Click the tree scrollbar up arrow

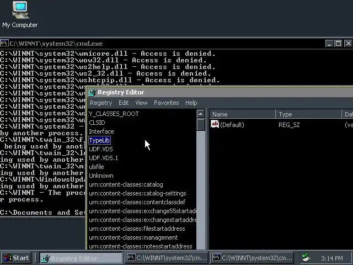pos(201,114)
